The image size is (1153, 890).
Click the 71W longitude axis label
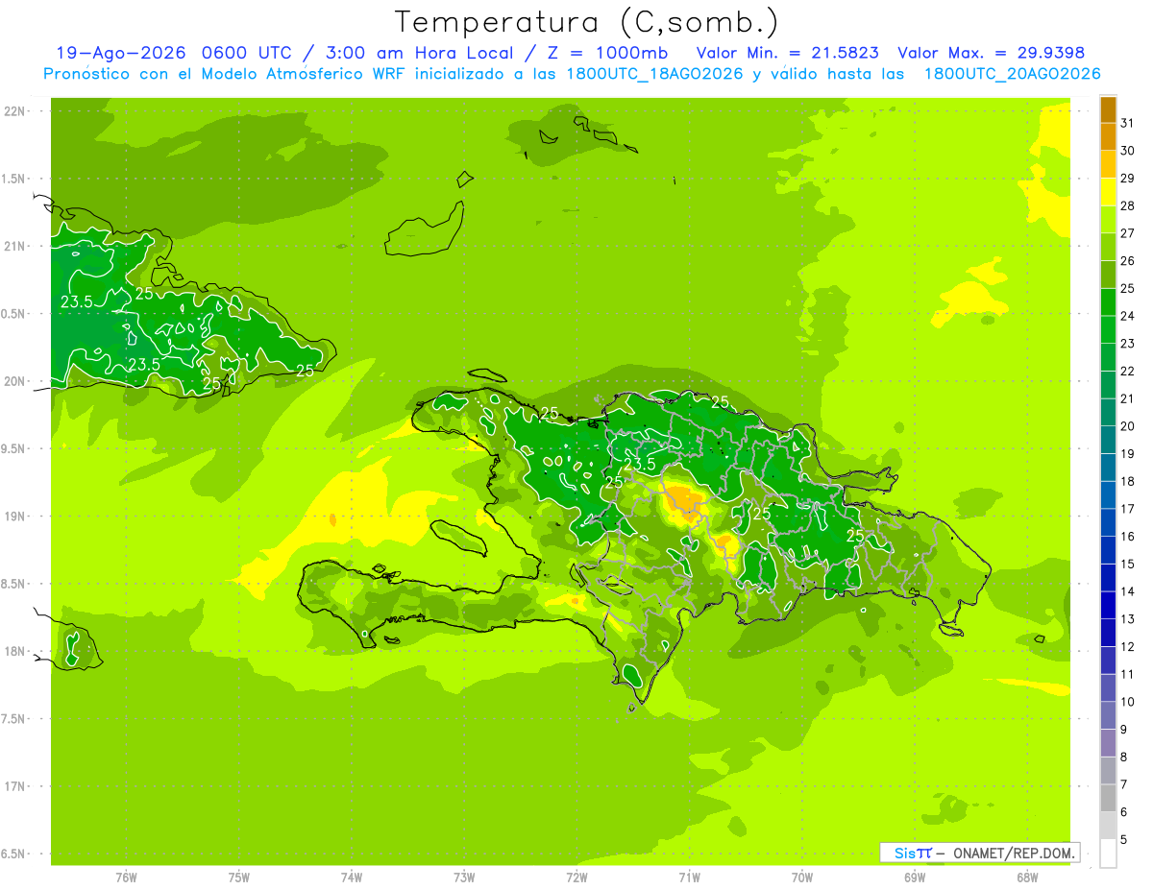[689, 878]
